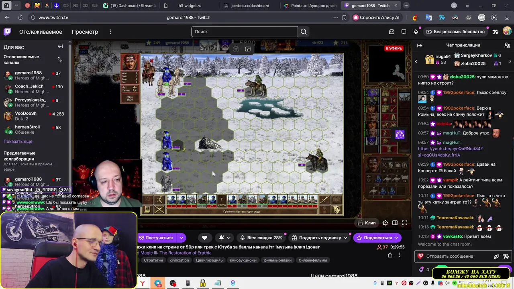Open civilization tag
514x289 pixels.
pos(179,260)
